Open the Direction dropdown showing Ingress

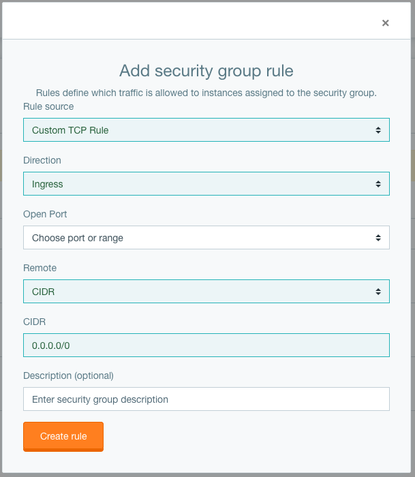[x=206, y=184]
